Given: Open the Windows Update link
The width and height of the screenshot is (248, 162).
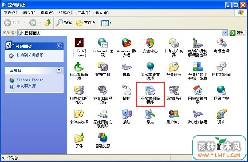Looking at the screenshot, I should click(x=30, y=80).
